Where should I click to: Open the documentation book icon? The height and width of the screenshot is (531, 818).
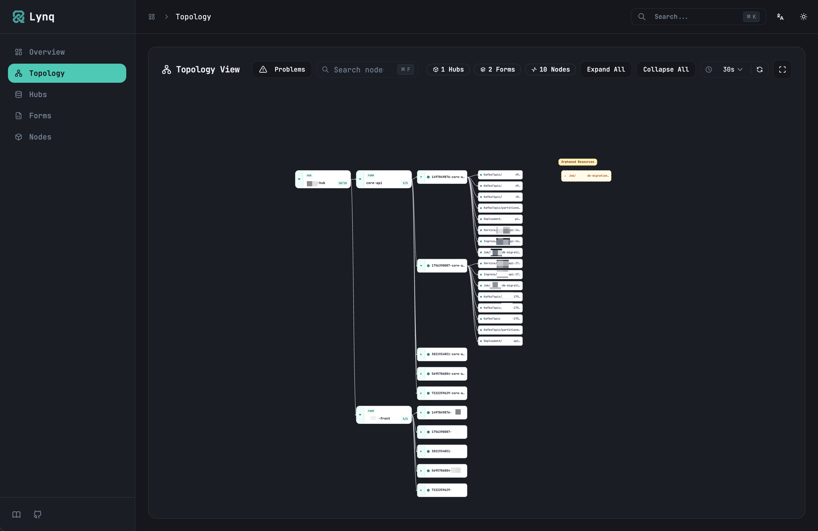pos(16,515)
